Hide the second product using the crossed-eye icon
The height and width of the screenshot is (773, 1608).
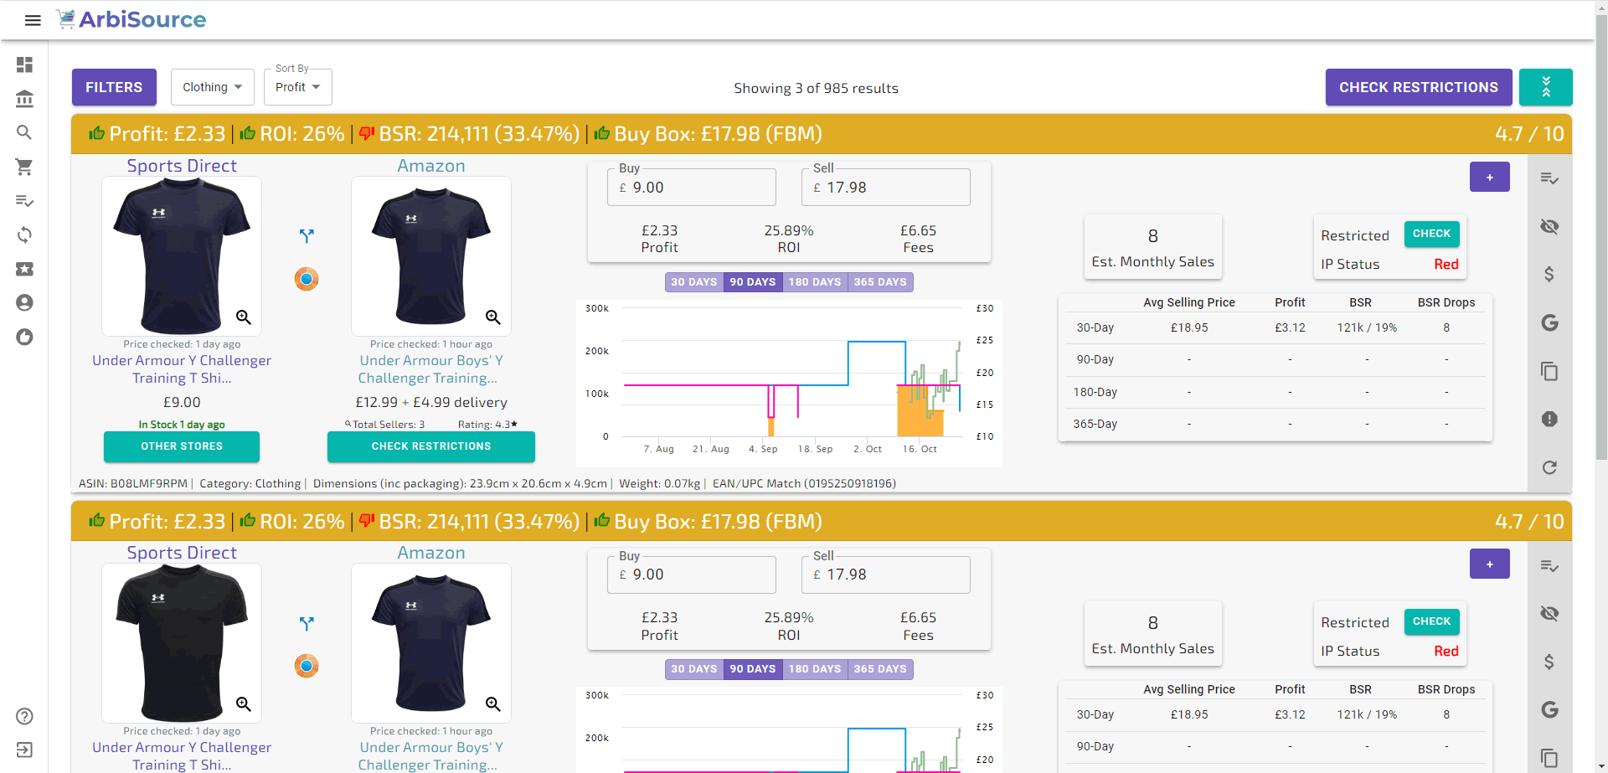(x=1549, y=613)
